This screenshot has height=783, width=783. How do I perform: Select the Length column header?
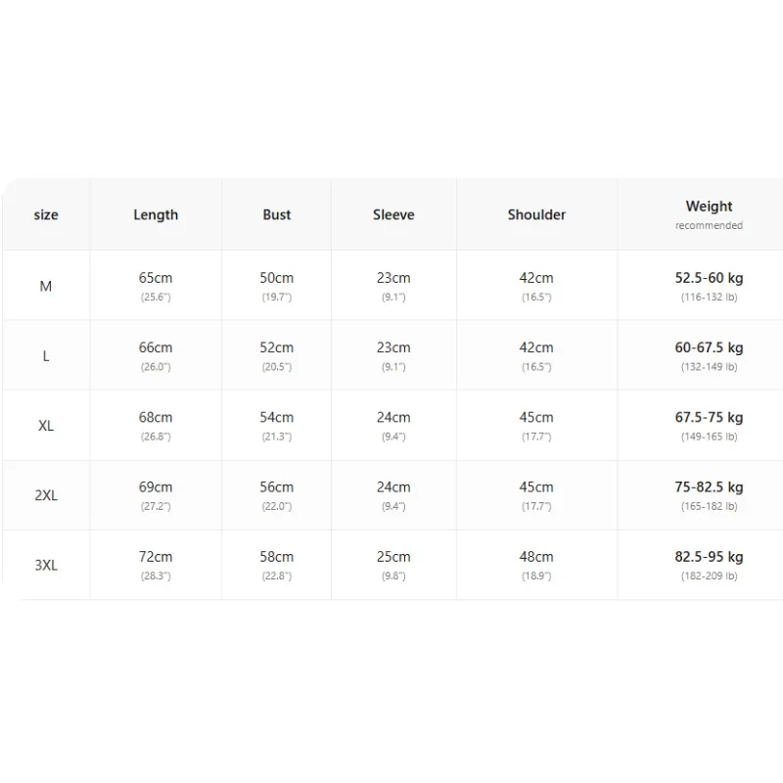(x=156, y=214)
